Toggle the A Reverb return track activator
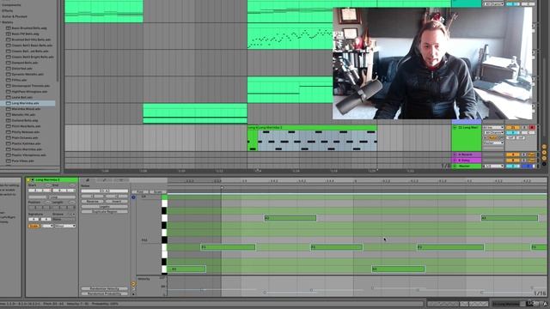This screenshot has width=550, height=309. coord(512,154)
